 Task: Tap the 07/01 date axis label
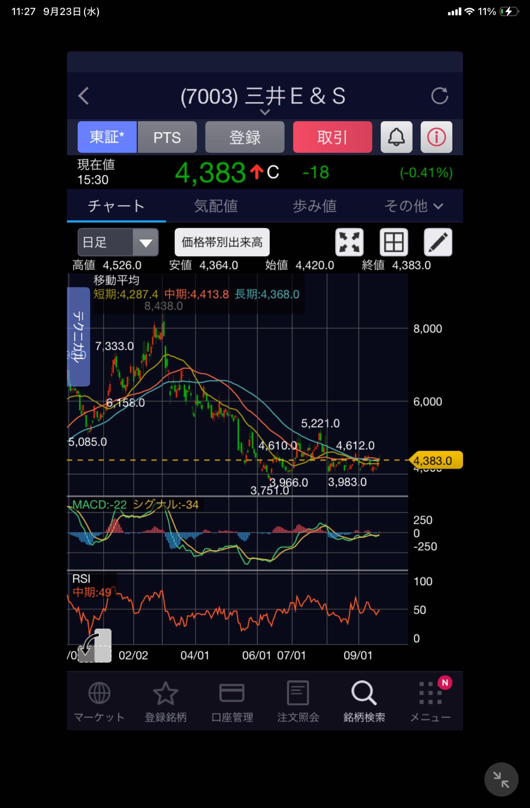click(292, 655)
